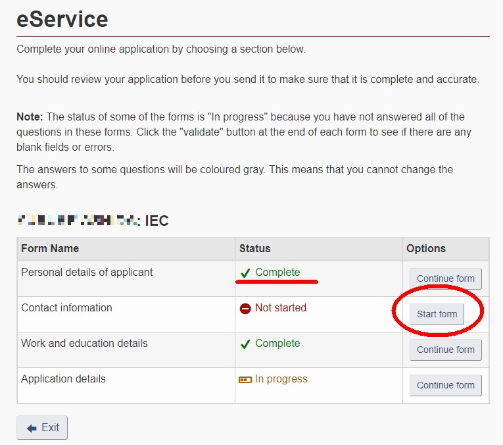Click the Status column header

[255, 249]
